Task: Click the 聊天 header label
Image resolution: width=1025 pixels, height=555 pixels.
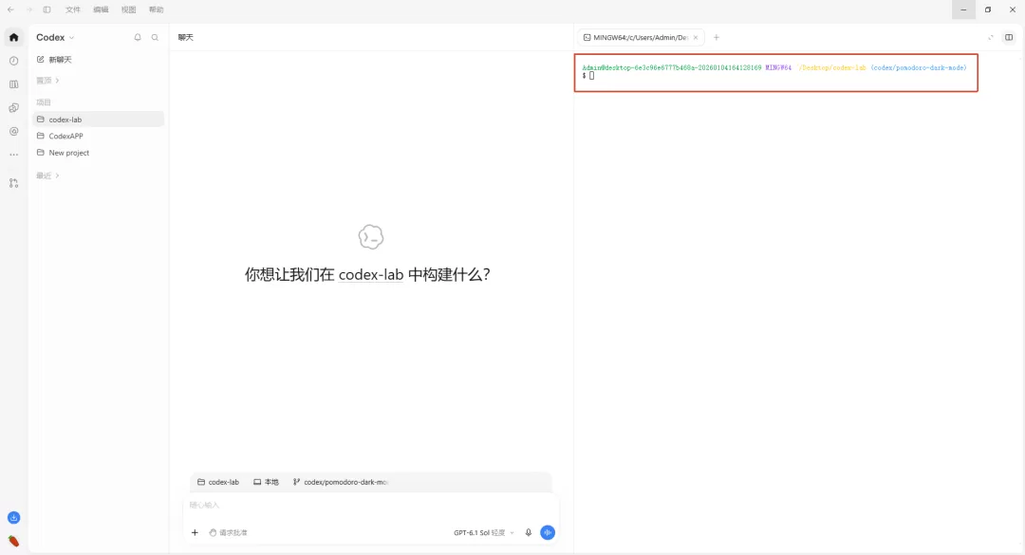Action: point(186,37)
